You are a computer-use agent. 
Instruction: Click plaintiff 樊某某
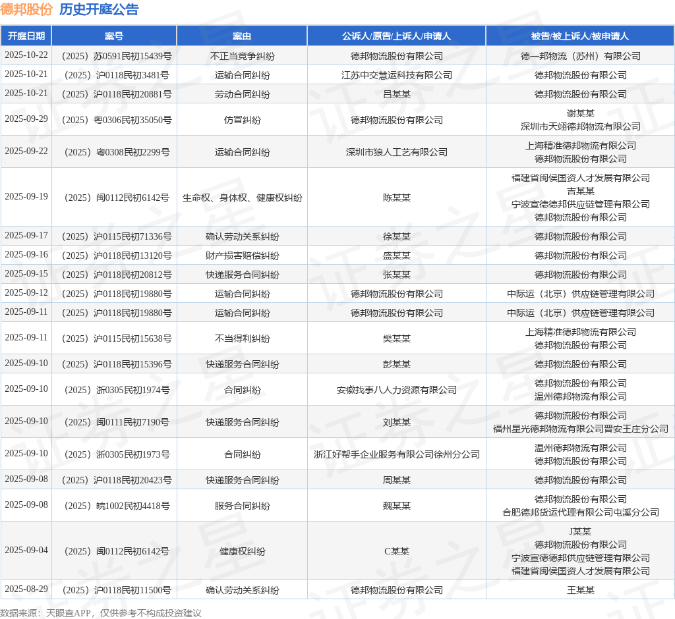(396, 338)
